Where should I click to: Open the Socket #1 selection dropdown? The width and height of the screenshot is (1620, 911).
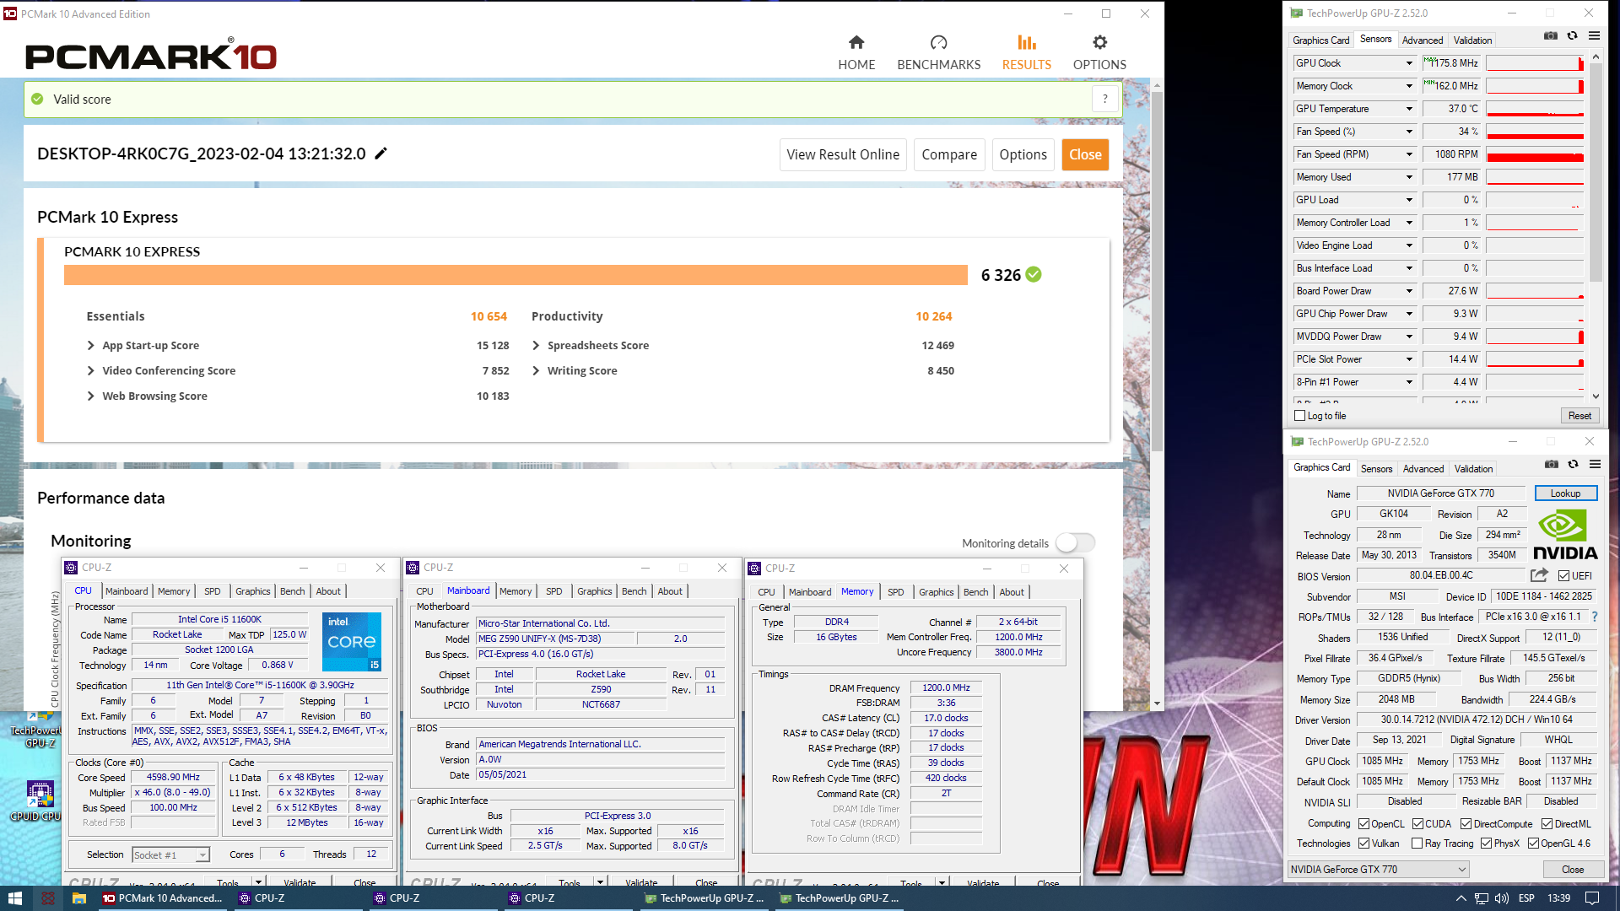(x=170, y=854)
